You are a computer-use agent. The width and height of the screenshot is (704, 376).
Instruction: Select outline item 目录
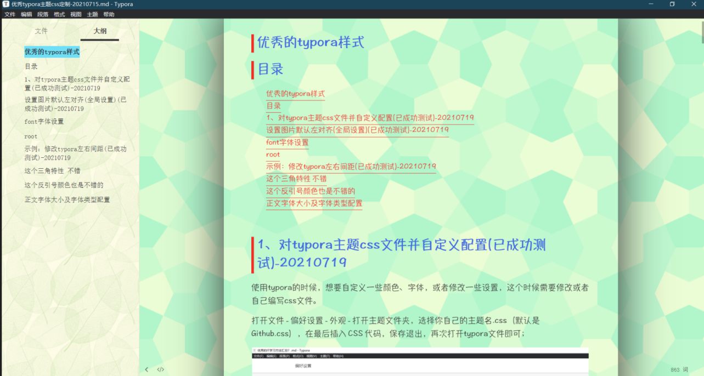pos(31,66)
